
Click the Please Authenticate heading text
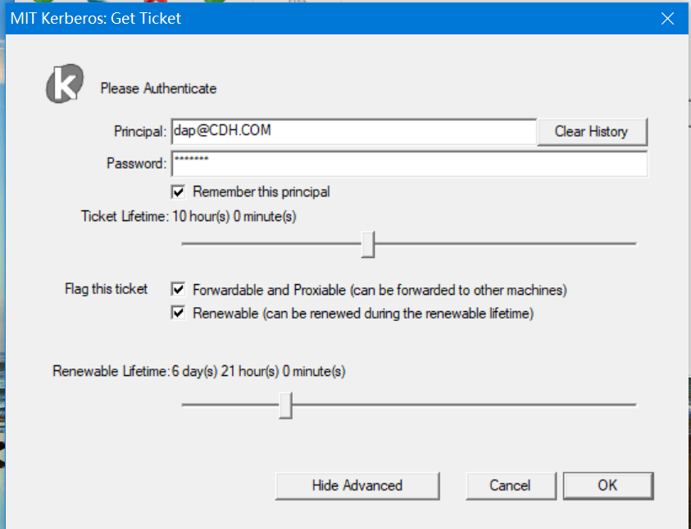(159, 88)
